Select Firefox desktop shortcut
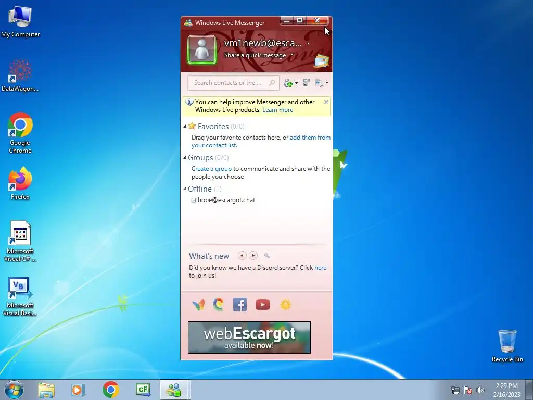Image resolution: width=533 pixels, height=400 pixels. click(20, 183)
